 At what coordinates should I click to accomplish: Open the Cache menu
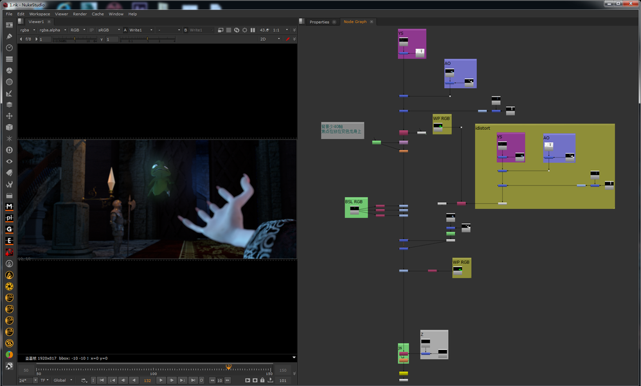point(98,14)
